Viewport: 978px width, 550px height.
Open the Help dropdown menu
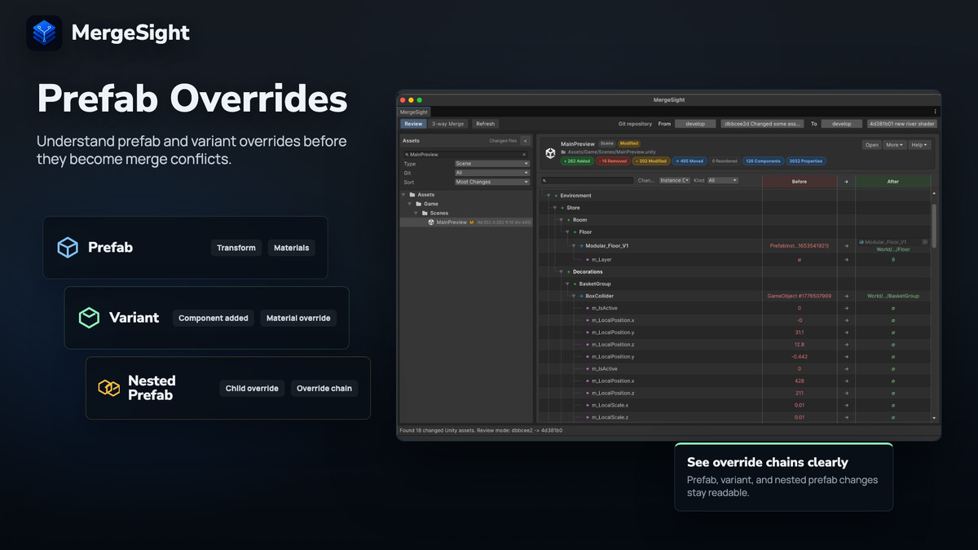click(919, 145)
